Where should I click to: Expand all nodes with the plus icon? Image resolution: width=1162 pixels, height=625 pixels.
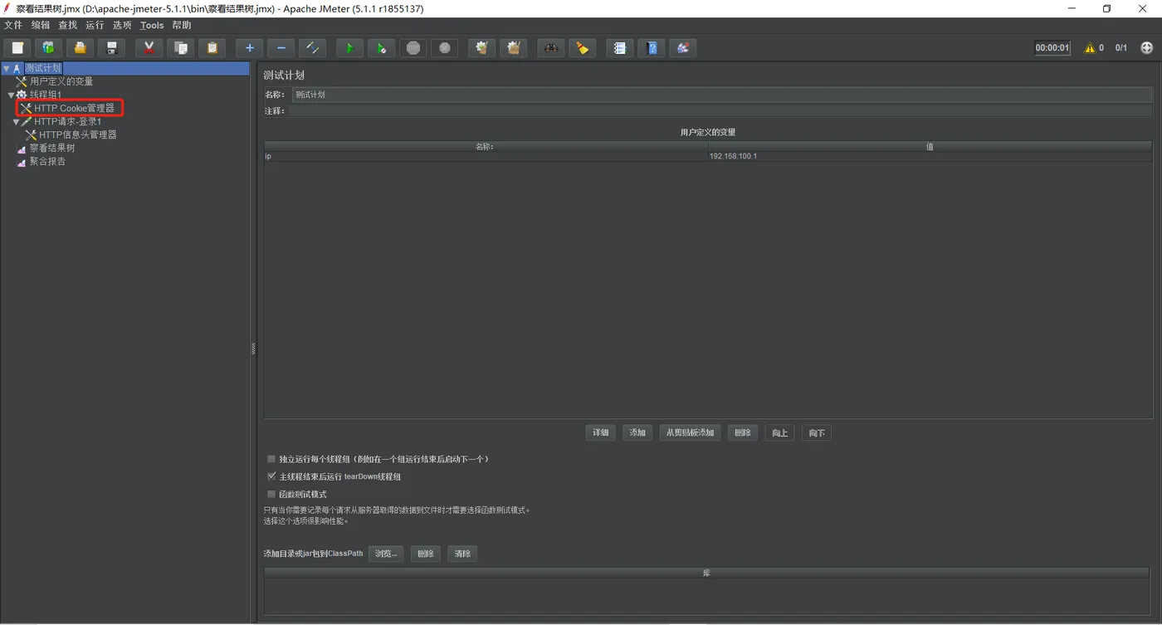tap(249, 48)
